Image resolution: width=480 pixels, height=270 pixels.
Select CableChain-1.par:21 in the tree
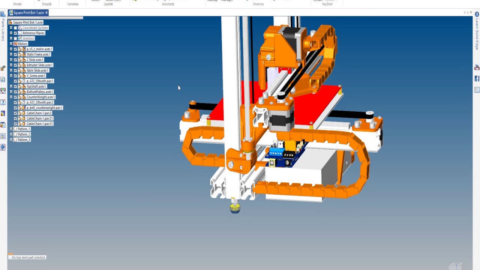(40, 118)
